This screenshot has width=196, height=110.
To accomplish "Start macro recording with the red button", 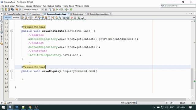I will (x=72, y=18).
